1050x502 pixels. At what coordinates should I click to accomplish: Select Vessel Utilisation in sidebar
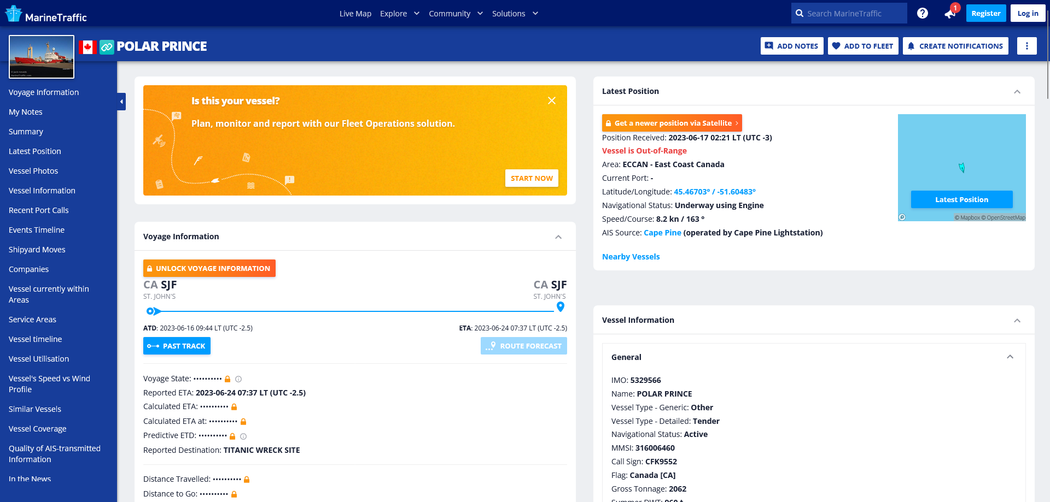(x=39, y=359)
